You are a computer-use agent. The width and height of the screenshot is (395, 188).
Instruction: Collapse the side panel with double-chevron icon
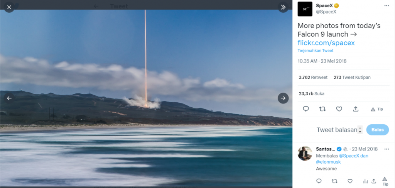click(283, 7)
